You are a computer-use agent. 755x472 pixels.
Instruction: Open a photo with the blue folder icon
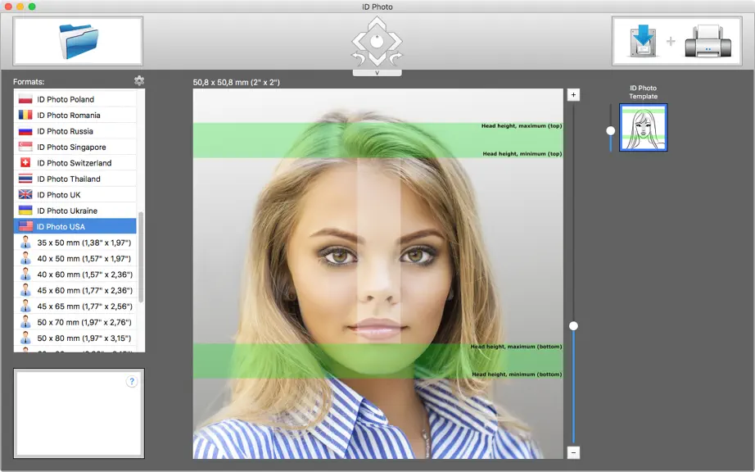point(78,42)
